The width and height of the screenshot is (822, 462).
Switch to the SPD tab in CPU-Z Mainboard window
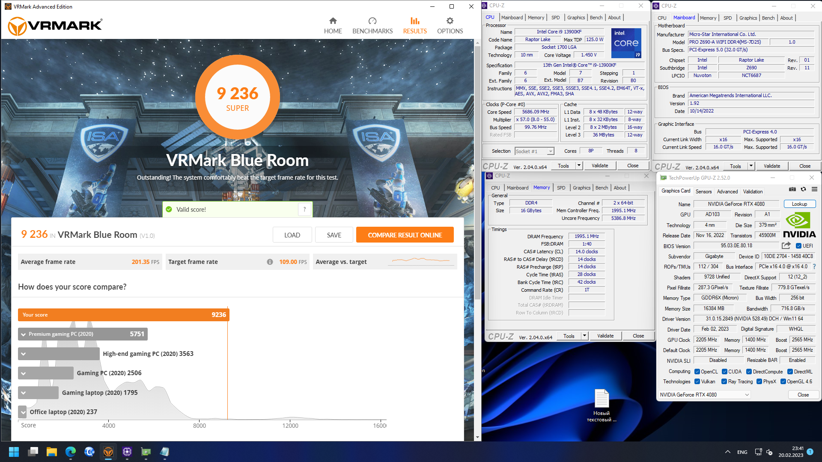(x=727, y=18)
